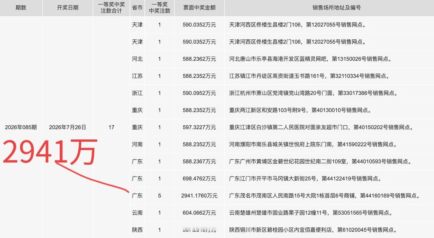Click the 浙江 province cell
This screenshot has height=238, width=434.
(137, 93)
